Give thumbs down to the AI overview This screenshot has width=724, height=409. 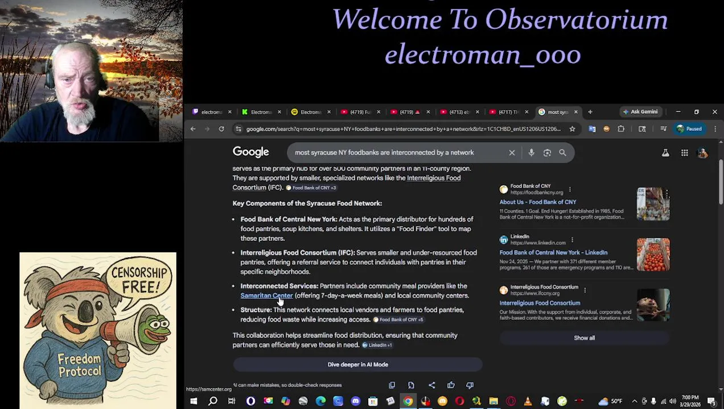pyautogui.click(x=470, y=385)
